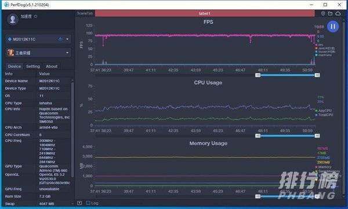Click the Info column header
This screenshot has width=348, height=209.
(9, 74)
